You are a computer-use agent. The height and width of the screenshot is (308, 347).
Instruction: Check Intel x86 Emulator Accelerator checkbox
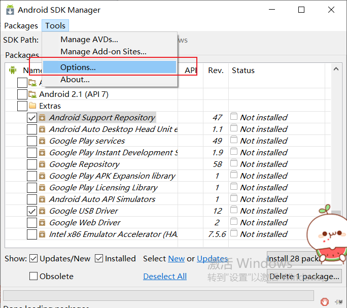pyautogui.click(x=32, y=234)
